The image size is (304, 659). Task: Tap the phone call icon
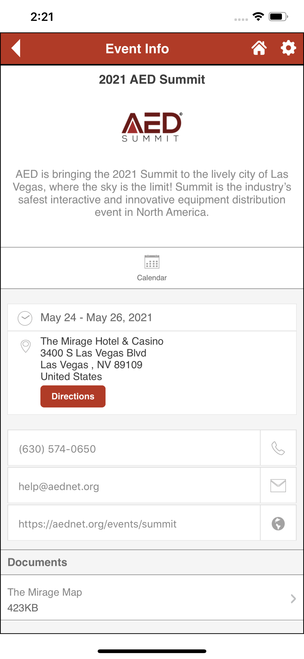tap(278, 448)
